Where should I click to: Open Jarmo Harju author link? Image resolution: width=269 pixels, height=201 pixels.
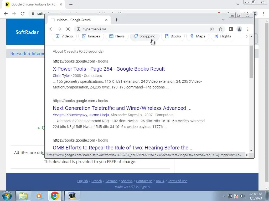coord(99,115)
